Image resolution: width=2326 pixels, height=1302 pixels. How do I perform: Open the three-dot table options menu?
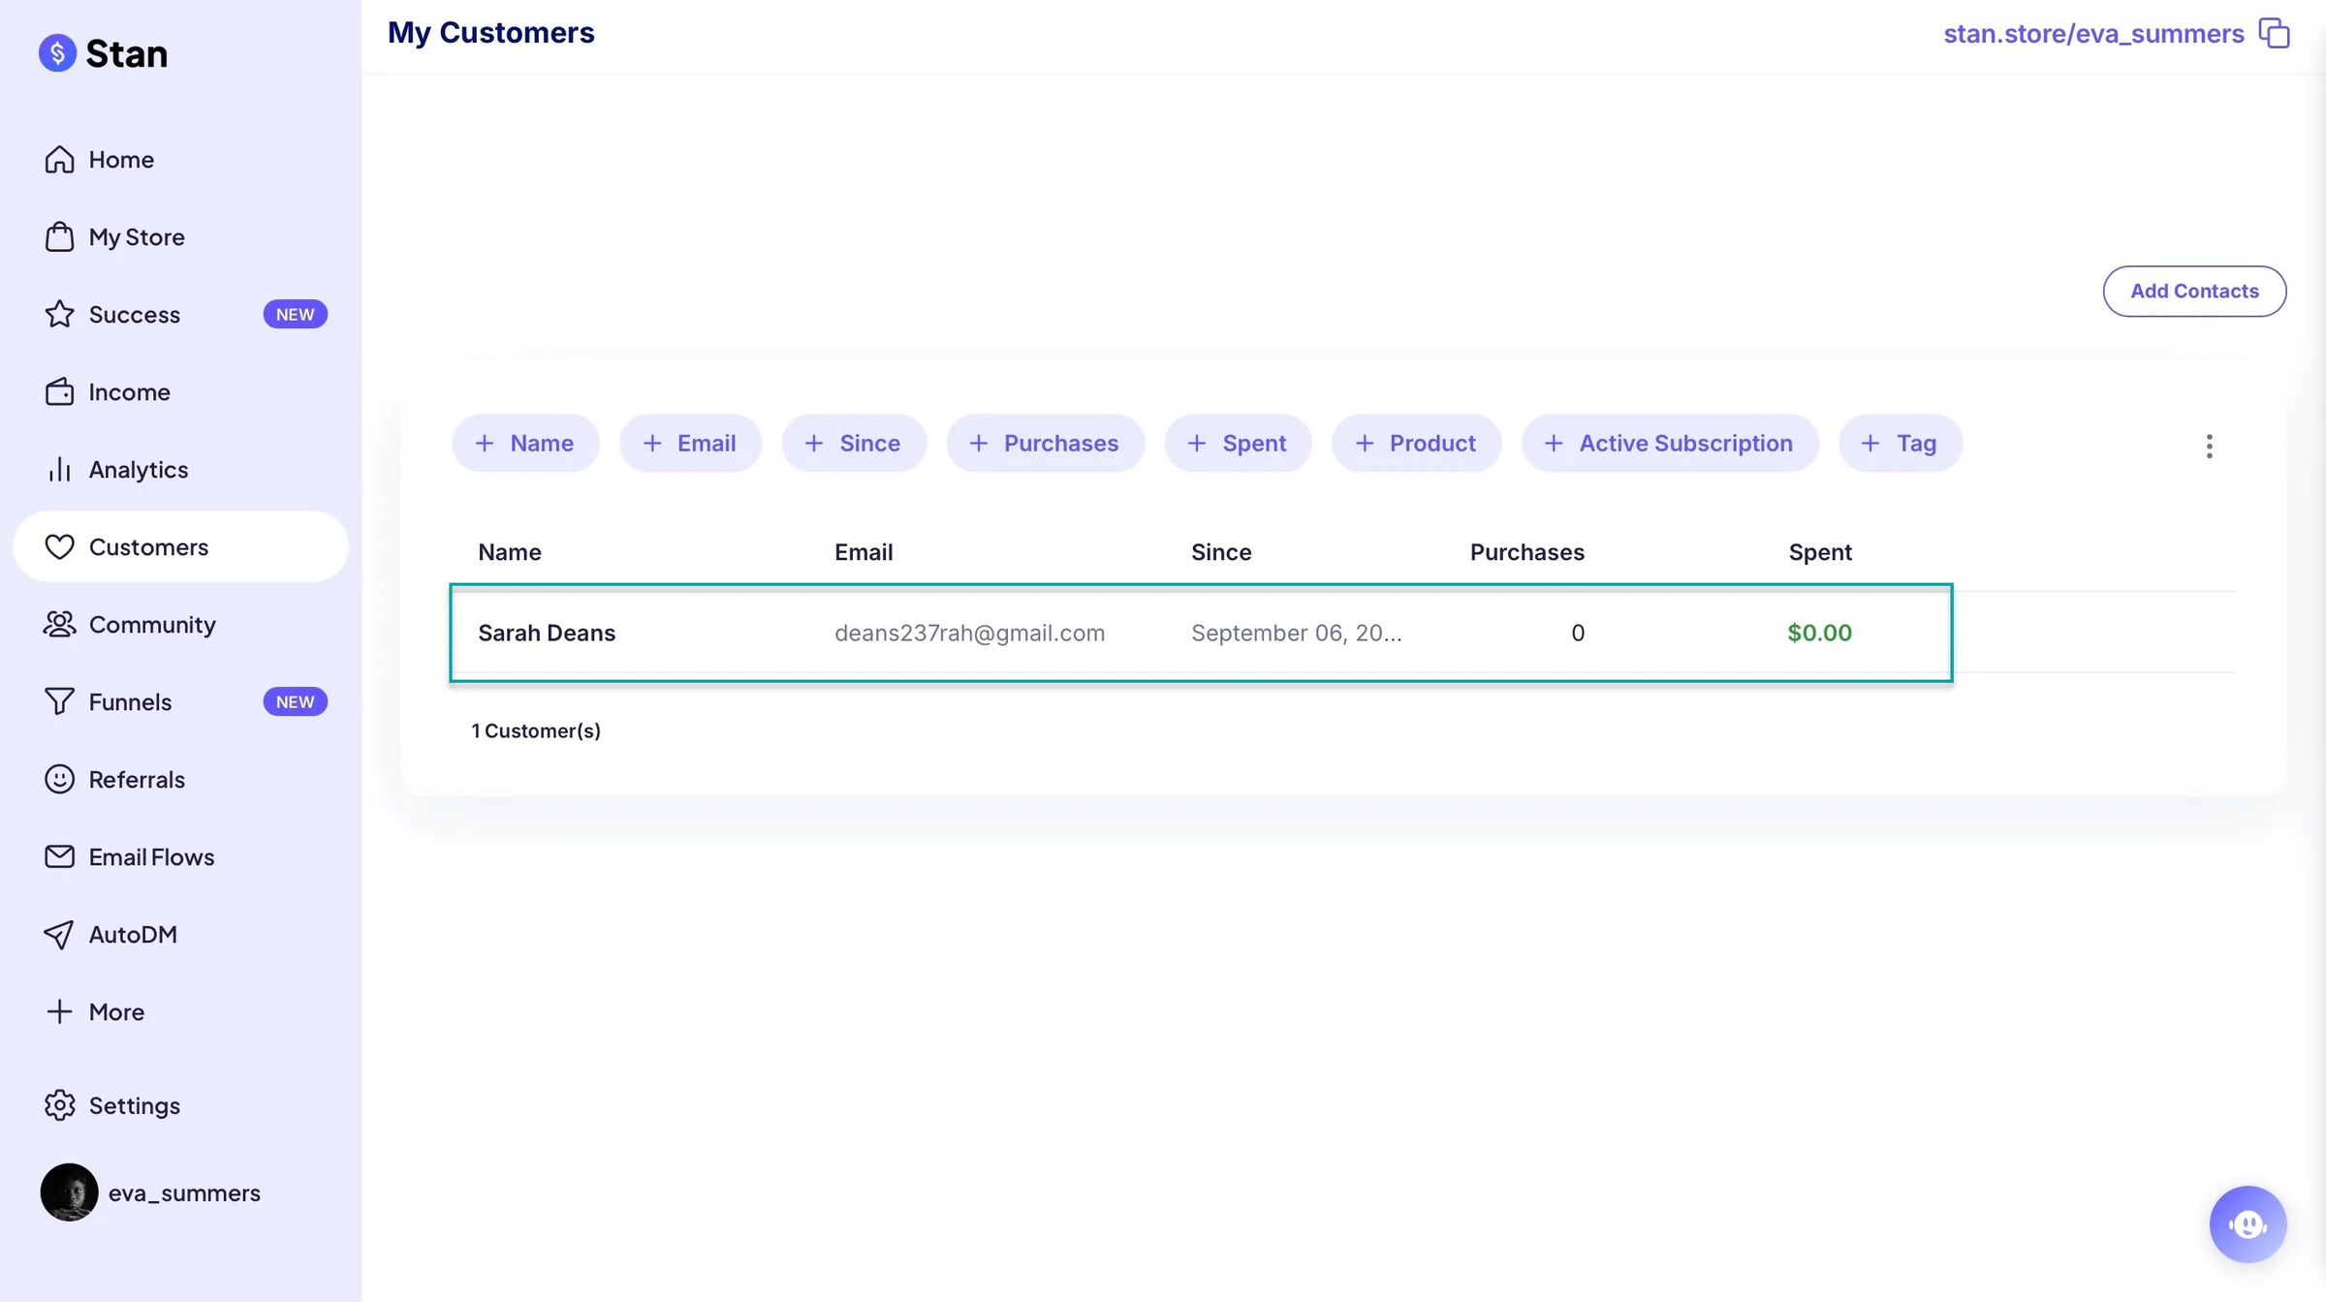click(x=2210, y=446)
